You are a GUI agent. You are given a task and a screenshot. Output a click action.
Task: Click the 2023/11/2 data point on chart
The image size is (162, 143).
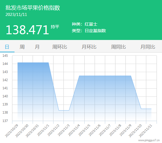59,110
